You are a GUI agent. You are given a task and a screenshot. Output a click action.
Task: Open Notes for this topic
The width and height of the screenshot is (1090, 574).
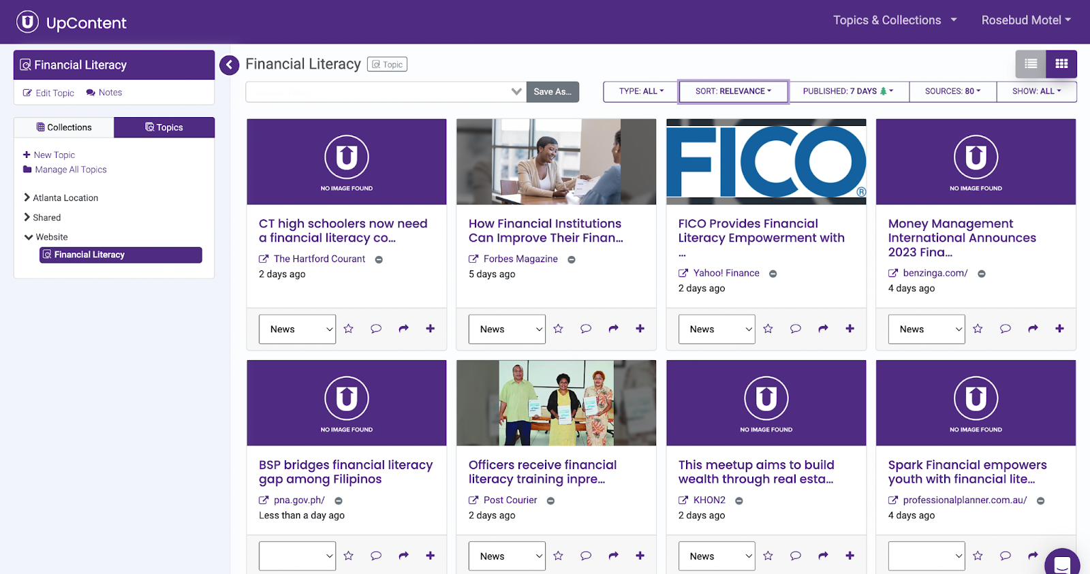(x=104, y=93)
